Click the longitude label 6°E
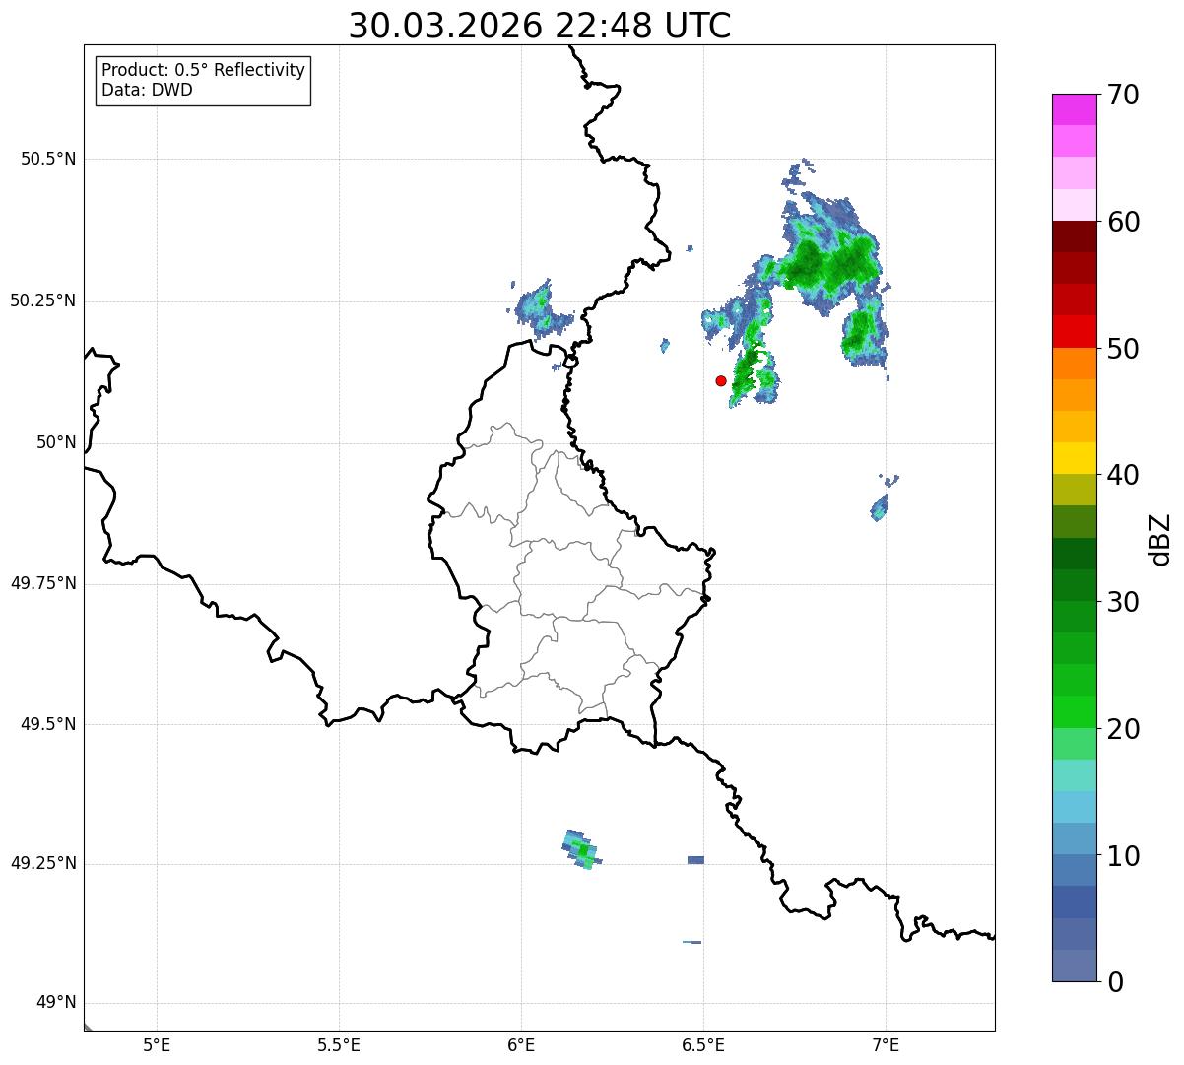Screen dimensions: 1184x1065 [521, 1045]
